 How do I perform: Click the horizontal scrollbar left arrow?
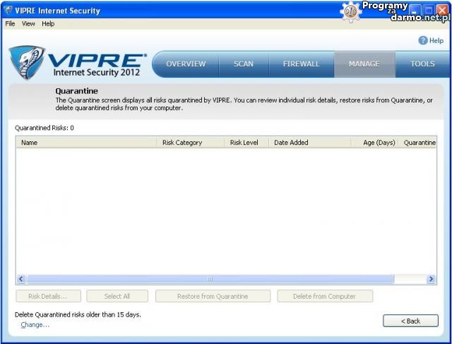pyautogui.click(x=21, y=279)
